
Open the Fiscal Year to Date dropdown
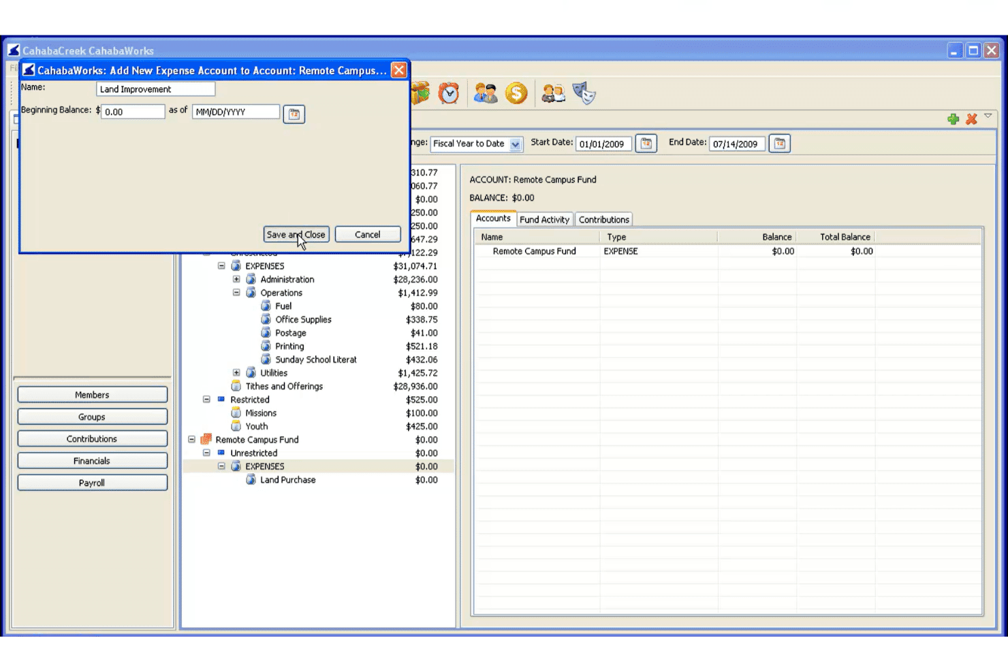(x=516, y=144)
